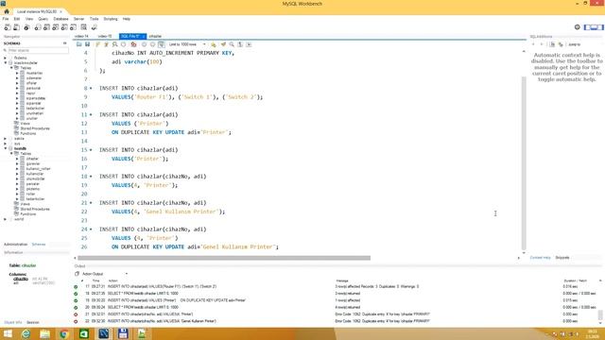This screenshot has width=605, height=340.
Task: Open the Context Help tab
Action: click(x=540, y=258)
